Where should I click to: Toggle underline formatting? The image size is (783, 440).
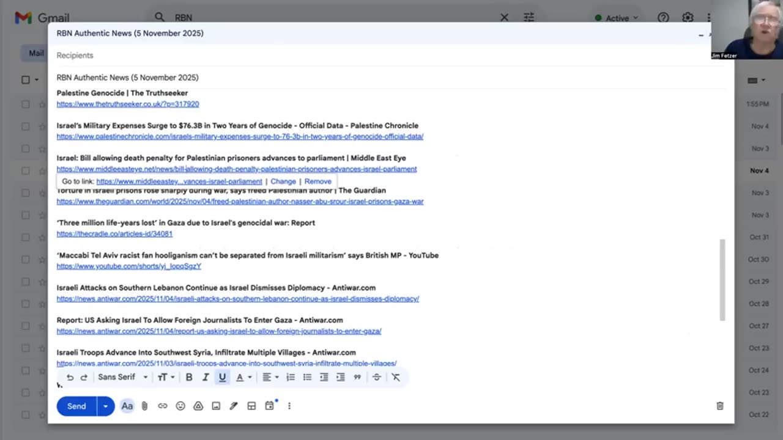click(222, 377)
